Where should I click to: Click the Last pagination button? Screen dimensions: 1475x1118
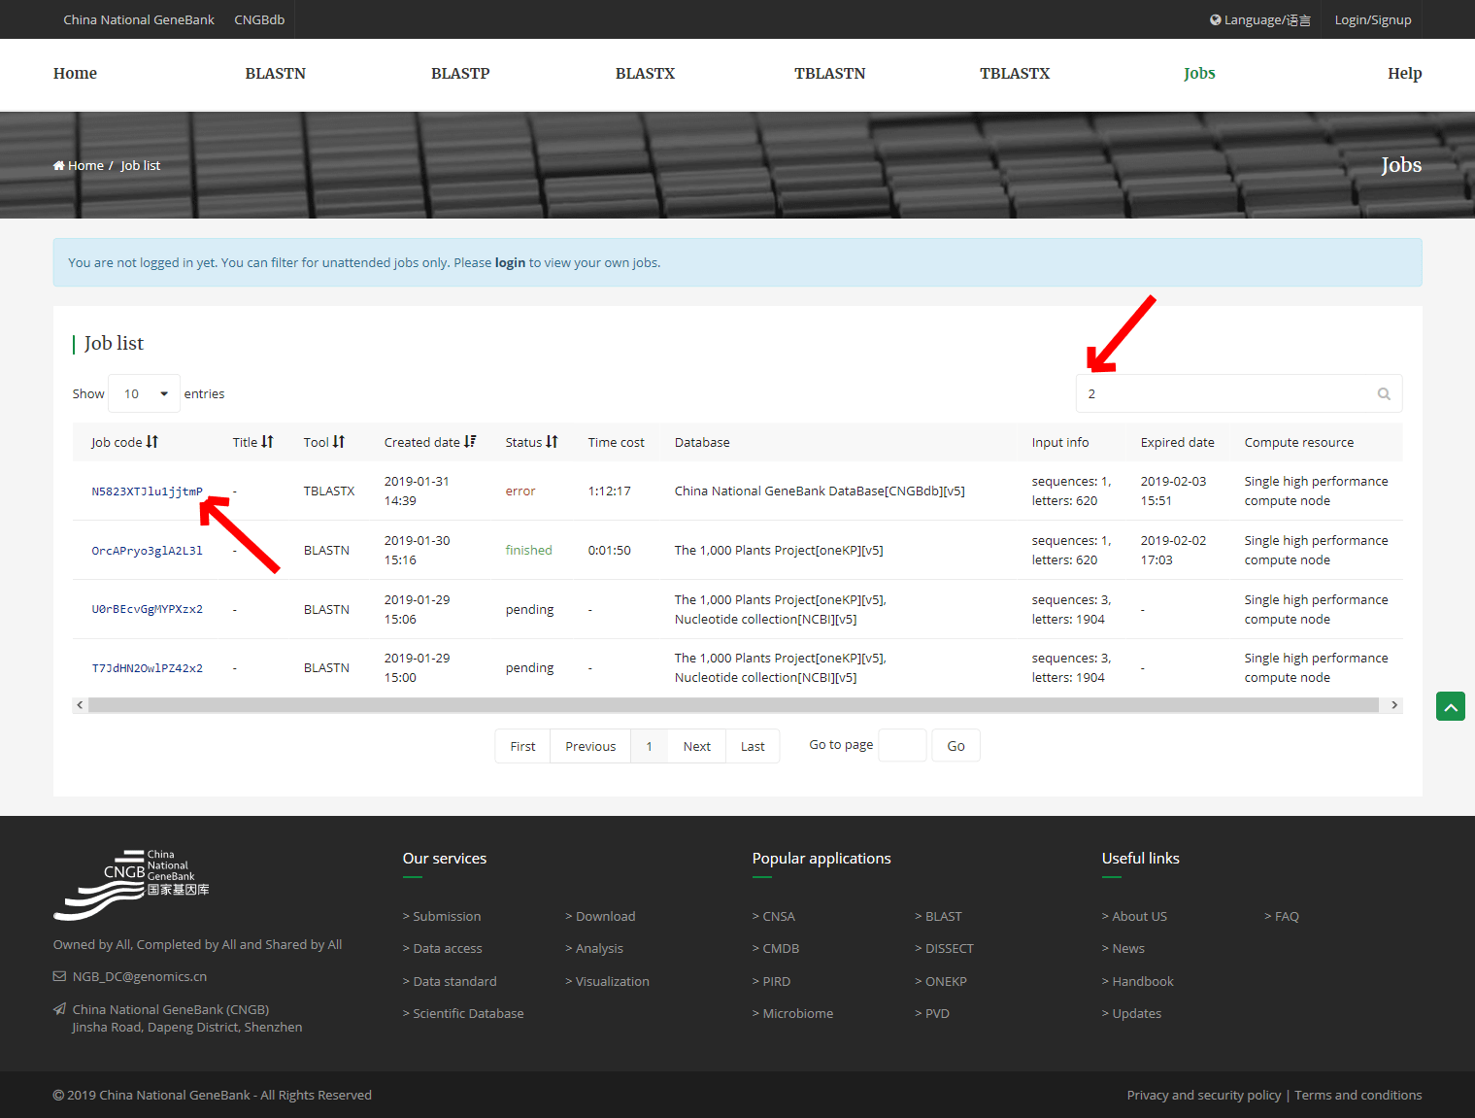click(x=753, y=746)
